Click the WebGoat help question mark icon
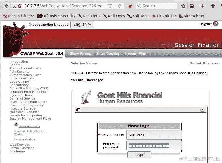This screenshot has height=163, width=222. click(x=216, y=24)
